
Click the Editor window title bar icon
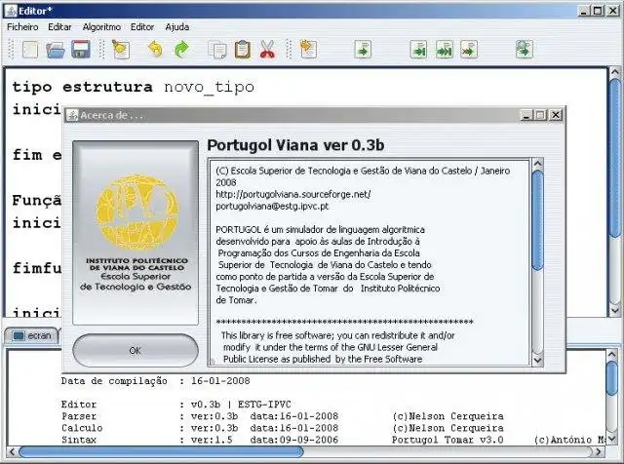(x=11, y=11)
